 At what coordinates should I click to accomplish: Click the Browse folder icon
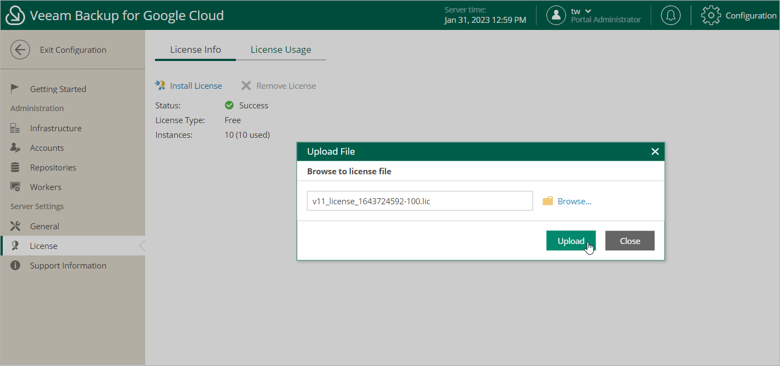[x=547, y=201]
